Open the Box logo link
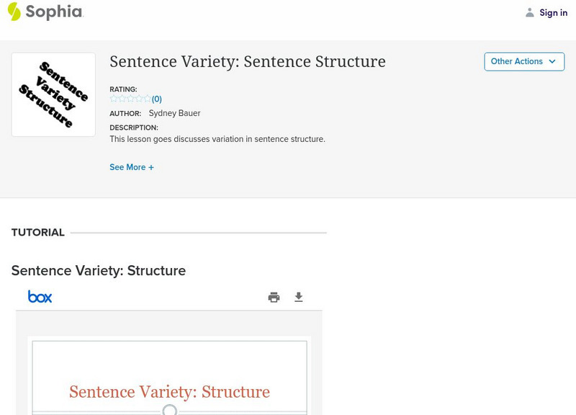The height and width of the screenshot is (415, 576). [x=40, y=297]
